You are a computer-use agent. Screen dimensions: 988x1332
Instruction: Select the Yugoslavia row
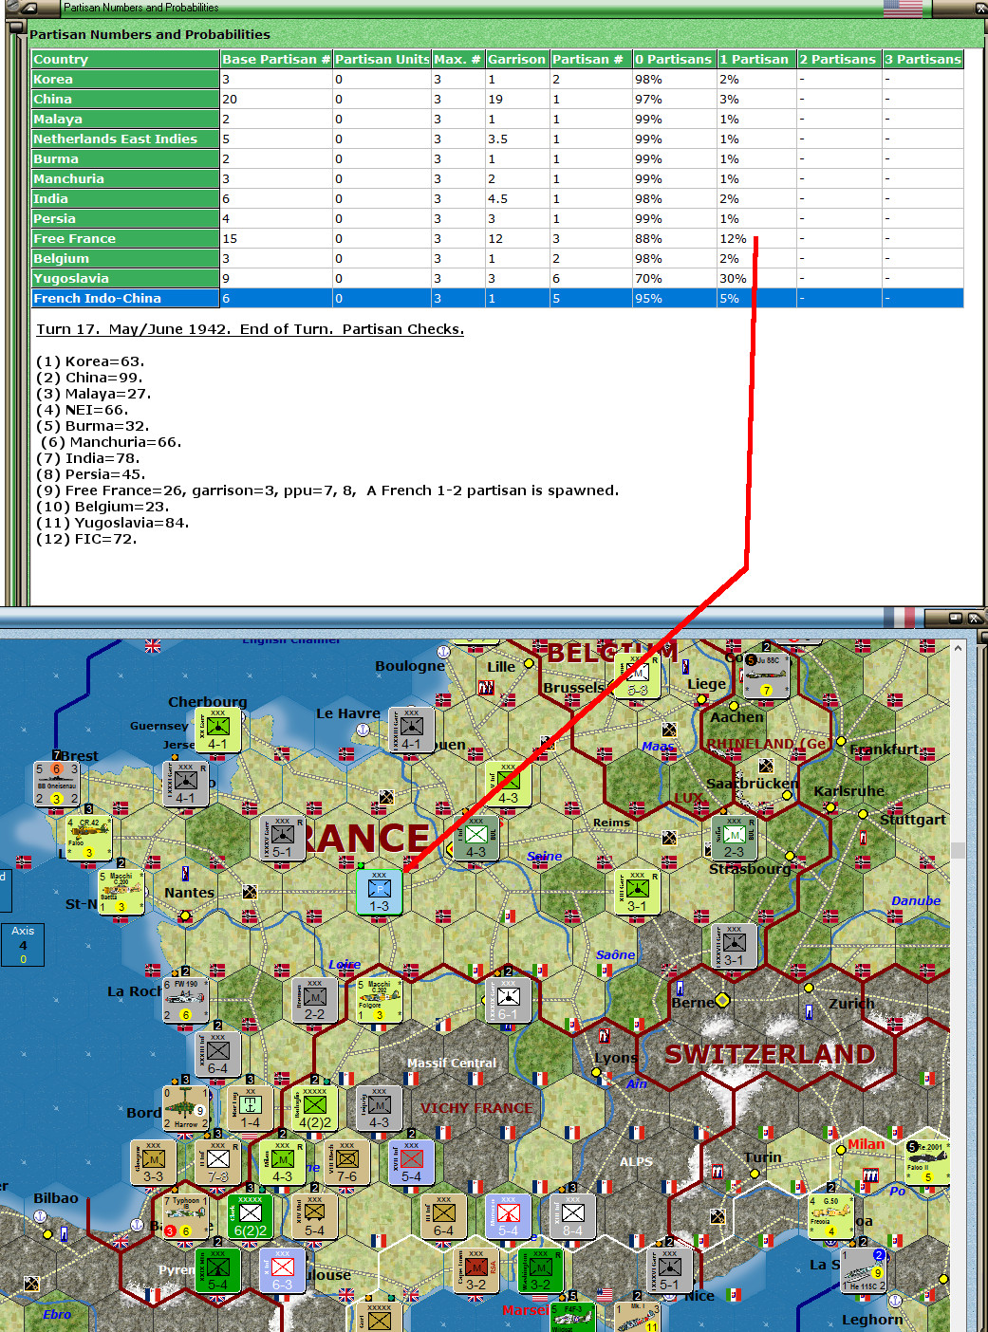[497, 278]
